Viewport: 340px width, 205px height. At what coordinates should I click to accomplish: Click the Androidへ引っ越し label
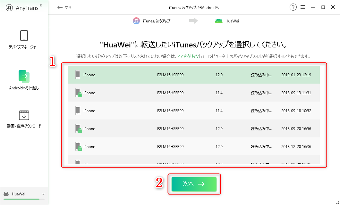click(x=24, y=88)
